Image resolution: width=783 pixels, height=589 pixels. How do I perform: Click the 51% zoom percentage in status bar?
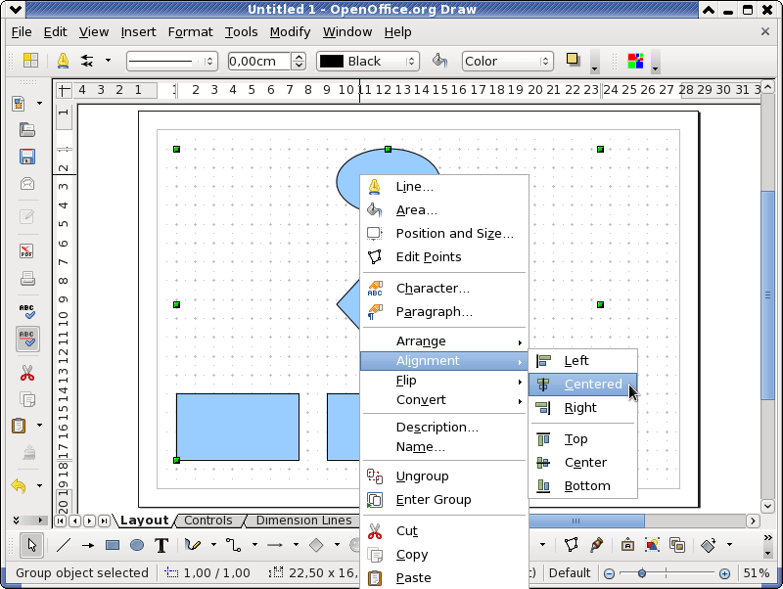click(757, 573)
